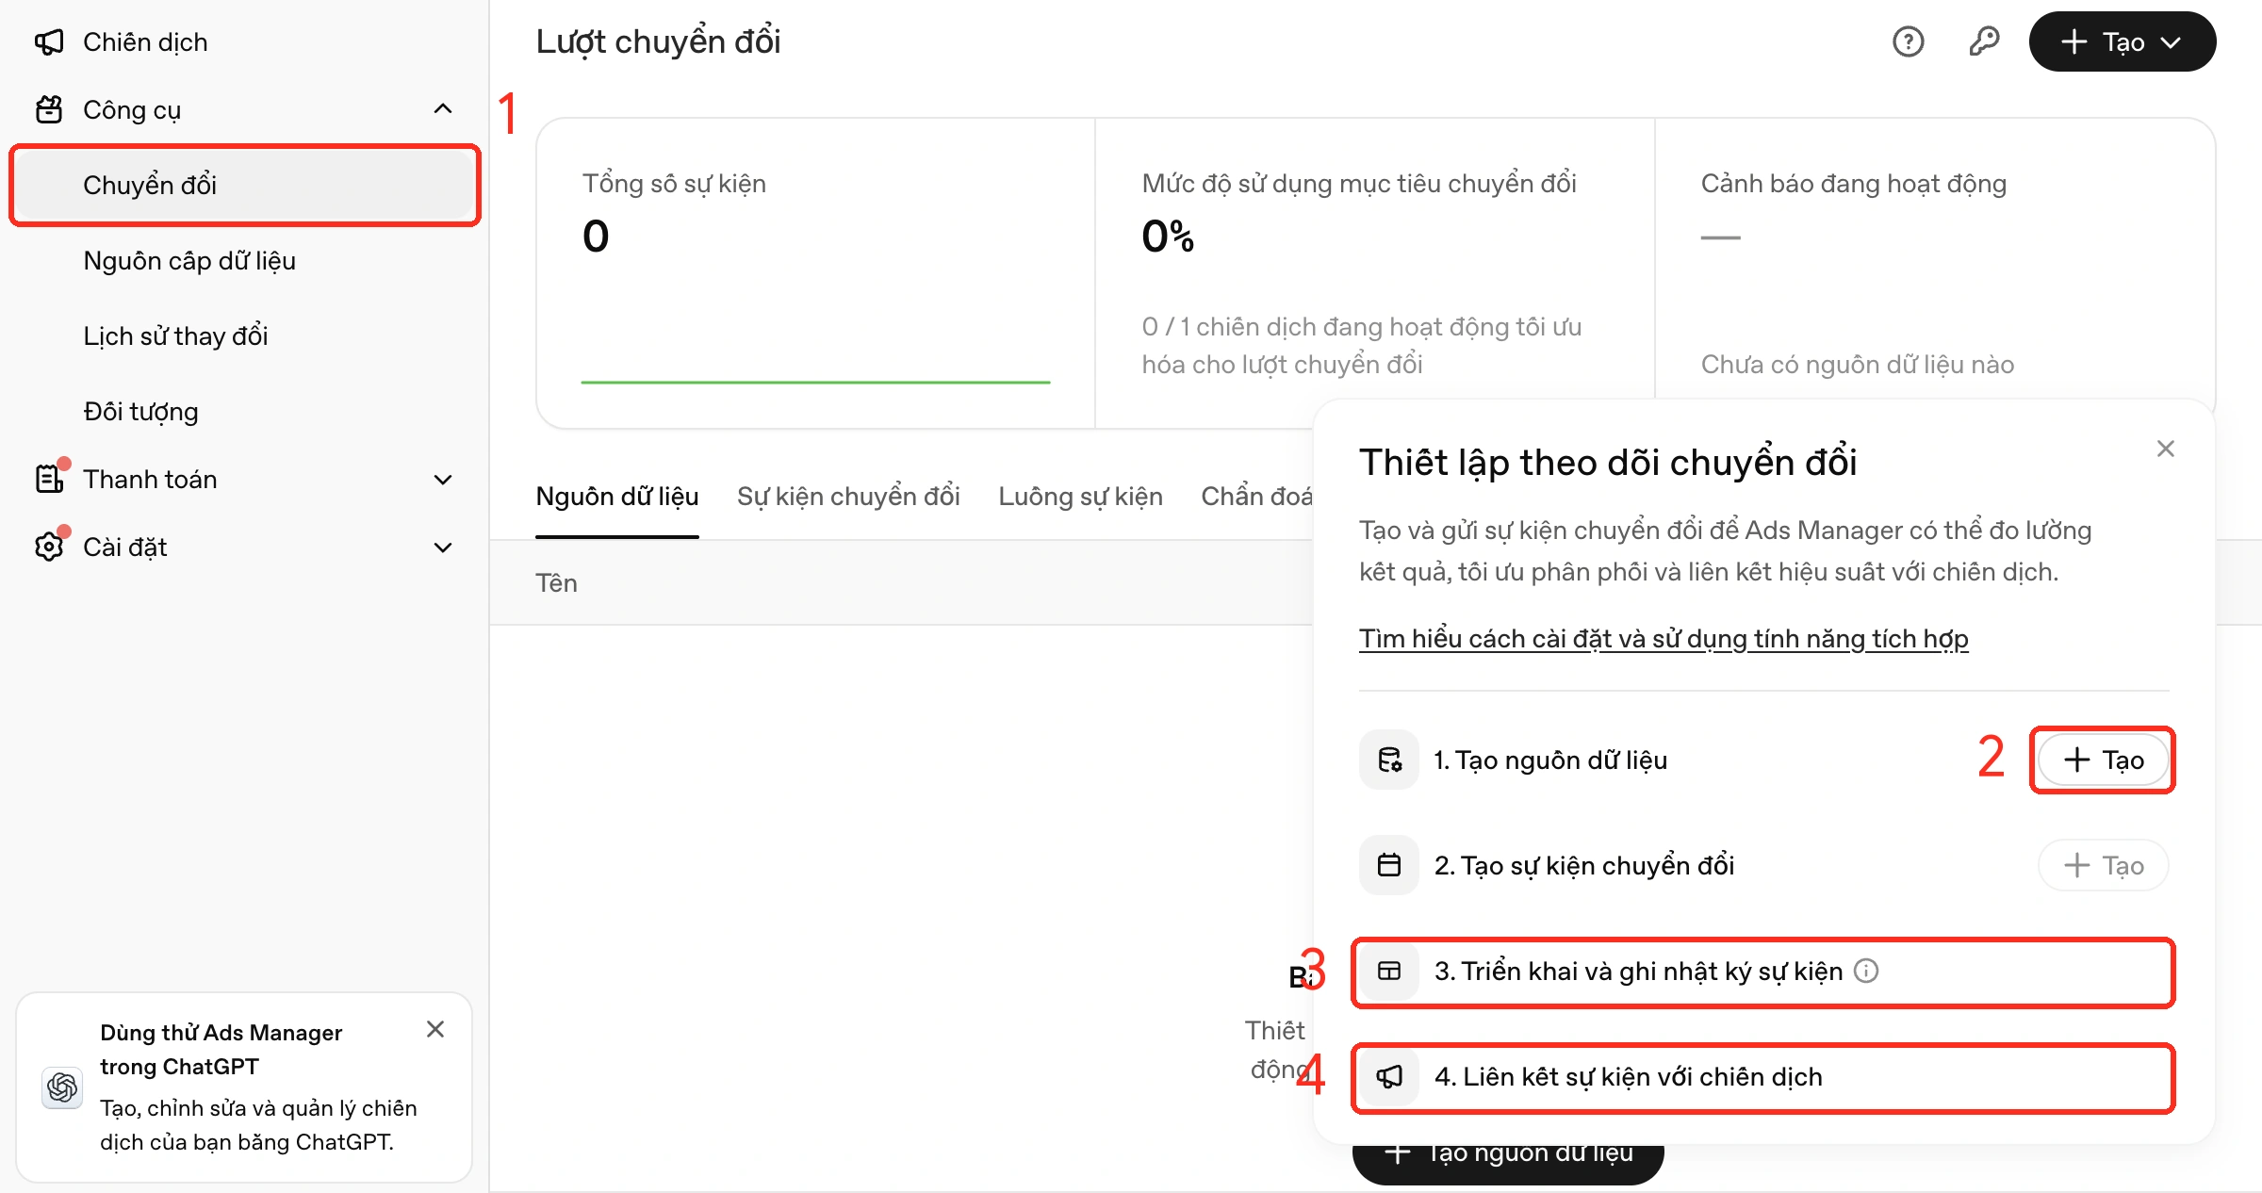Image resolution: width=2262 pixels, height=1193 pixels.
Task: Open Nguồn cấp dữ liệu in sidebar
Action: (x=245, y=260)
